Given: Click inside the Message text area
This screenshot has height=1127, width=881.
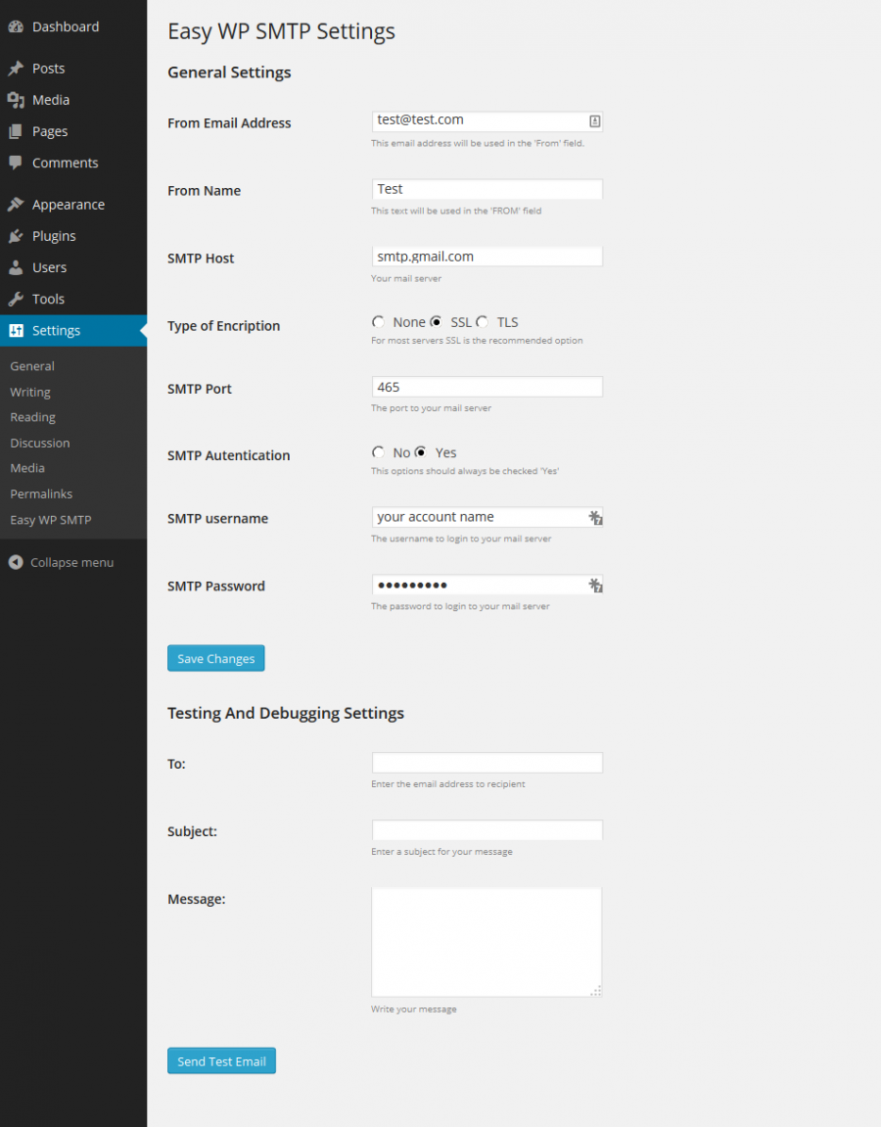Looking at the screenshot, I should pos(486,940).
